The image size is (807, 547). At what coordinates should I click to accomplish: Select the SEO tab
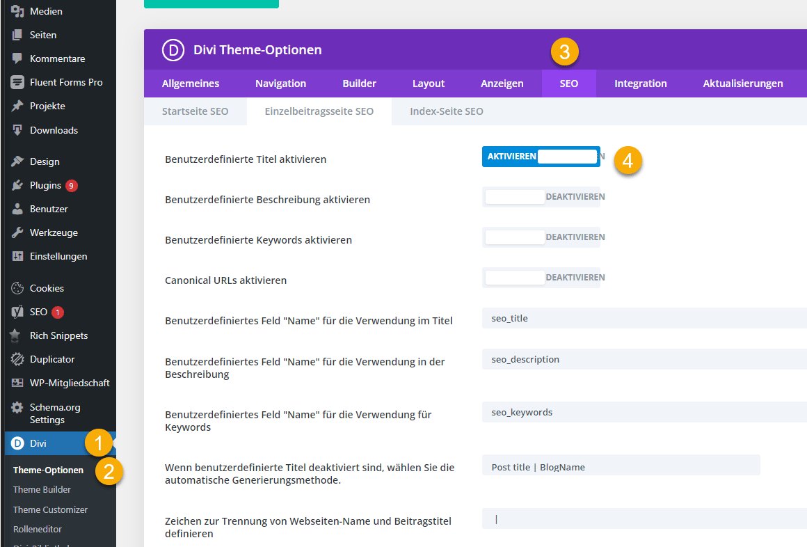click(568, 84)
